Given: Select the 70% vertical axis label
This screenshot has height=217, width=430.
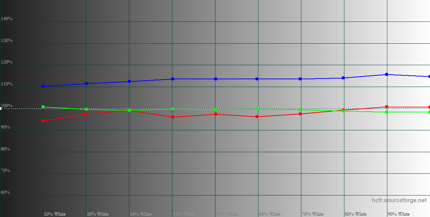Looking at the screenshot, I should [6, 170].
